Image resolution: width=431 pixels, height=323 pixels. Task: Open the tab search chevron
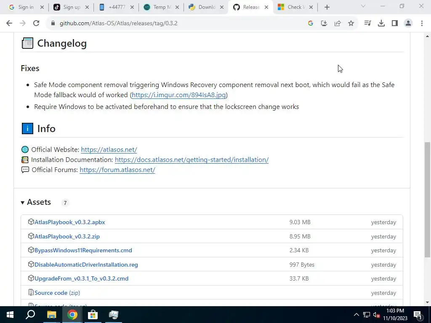click(363, 6)
